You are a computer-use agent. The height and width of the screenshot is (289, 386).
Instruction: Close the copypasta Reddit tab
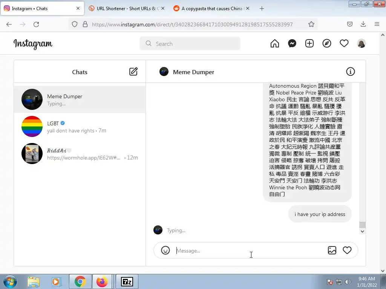coord(248,8)
